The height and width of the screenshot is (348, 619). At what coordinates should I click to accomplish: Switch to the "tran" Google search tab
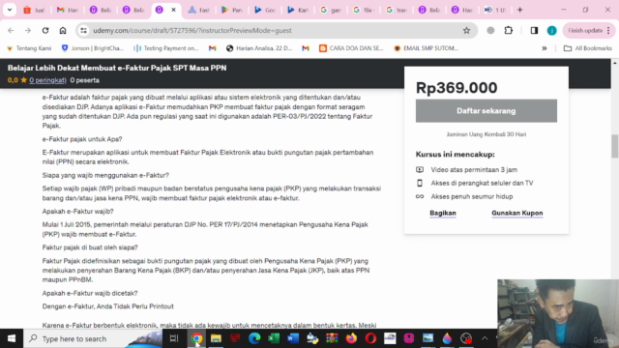tap(397, 10)
